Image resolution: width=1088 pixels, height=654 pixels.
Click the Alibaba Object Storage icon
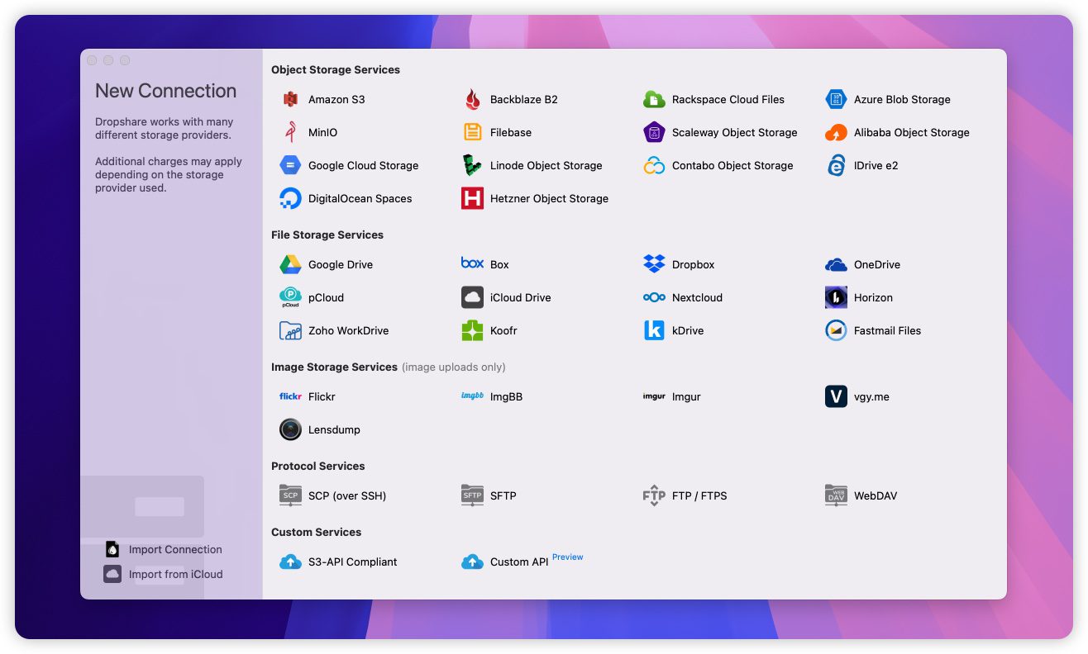[836, 132]
